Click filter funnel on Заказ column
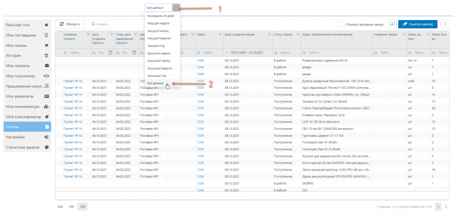Image resolution: width=457 pixels, height=219 pixels. 219,35
